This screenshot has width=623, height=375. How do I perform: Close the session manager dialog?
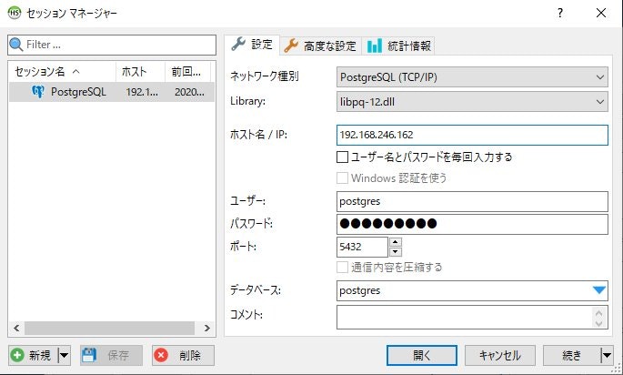click(601, 13)
